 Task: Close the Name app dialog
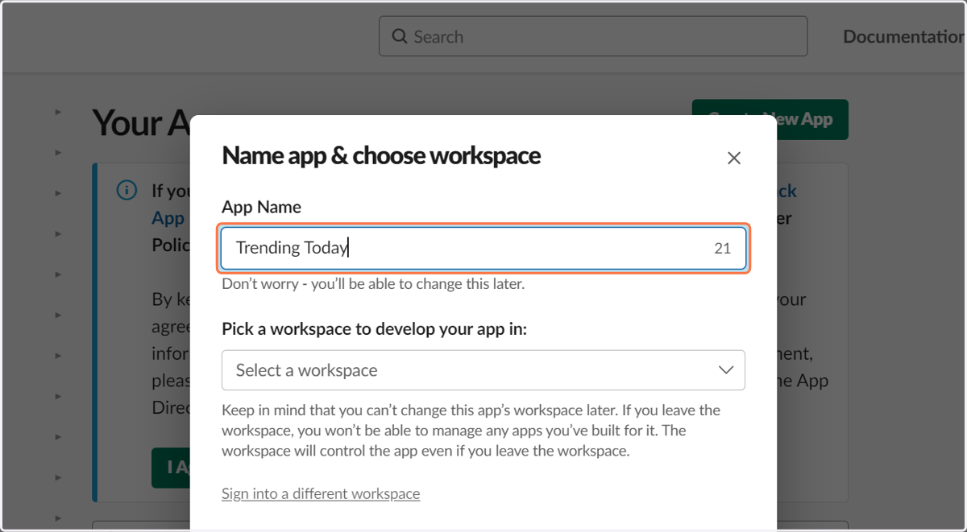coord(733,159)
